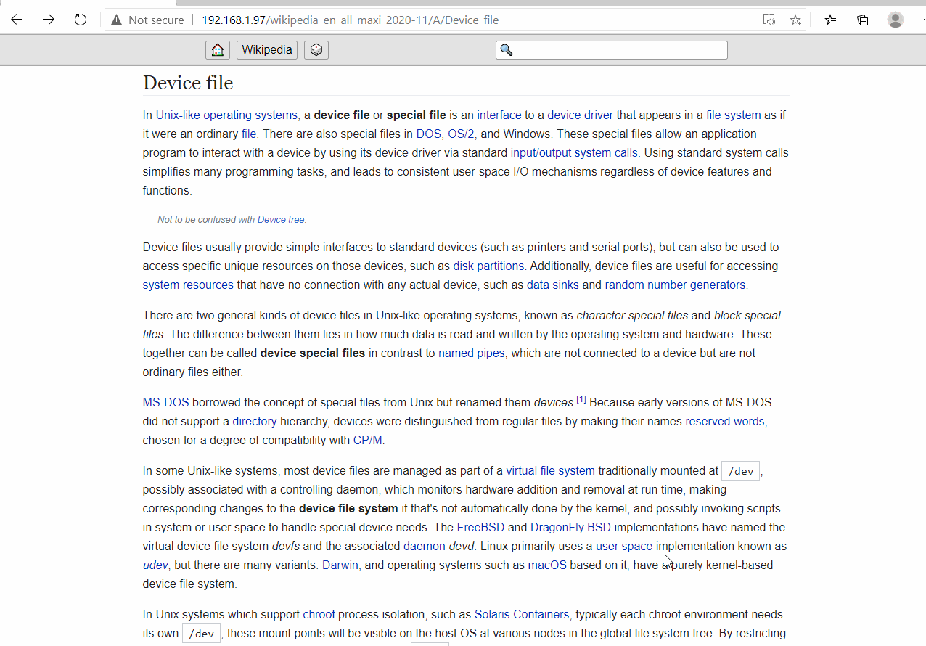Follow the user space link

pyautogui.click(x=624, y=546)
